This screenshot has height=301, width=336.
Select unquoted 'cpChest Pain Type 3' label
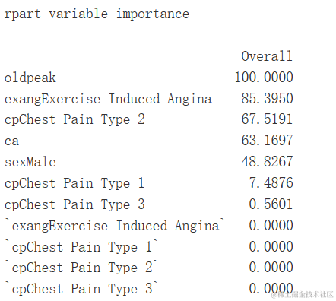(x=74, y=204)
